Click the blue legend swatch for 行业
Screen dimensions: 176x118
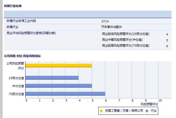click(147, 111)
